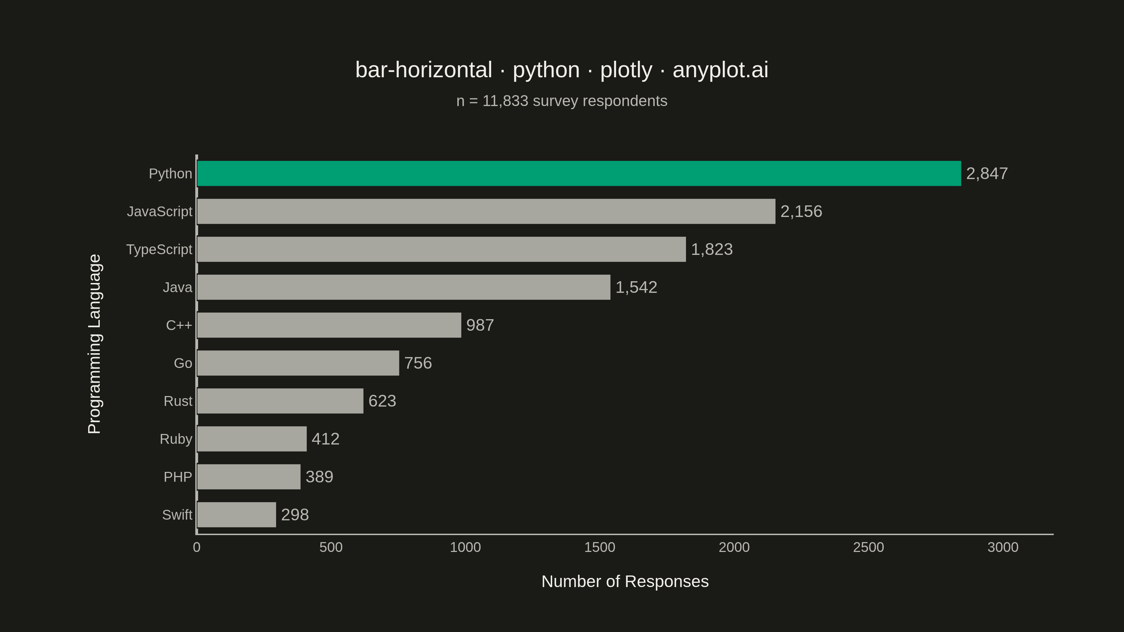The width and height of the screenshot is (1124, 632).
Task: Click the Swift bar
Action: click(236, 515)
